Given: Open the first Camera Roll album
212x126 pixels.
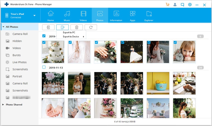Looking at the screenshot, I should point(20,34).
